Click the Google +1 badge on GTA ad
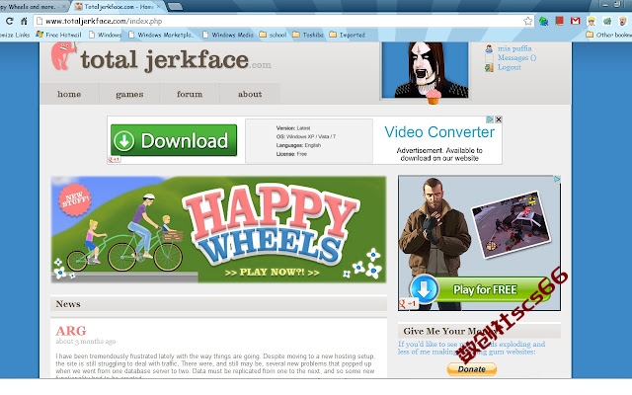The height and width of the screenshot is (395, 632). click(x=408, y=303)
